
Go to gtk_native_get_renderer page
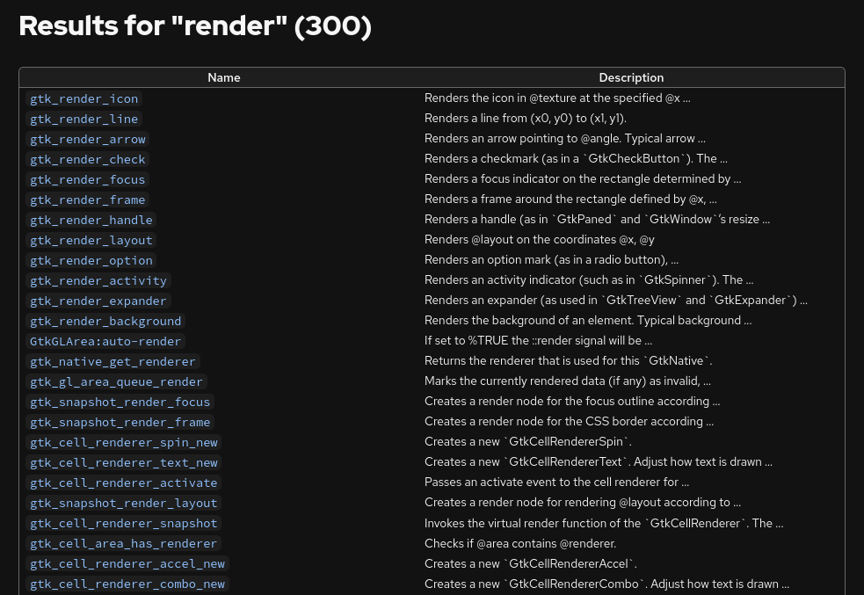[x=113, y=361]
